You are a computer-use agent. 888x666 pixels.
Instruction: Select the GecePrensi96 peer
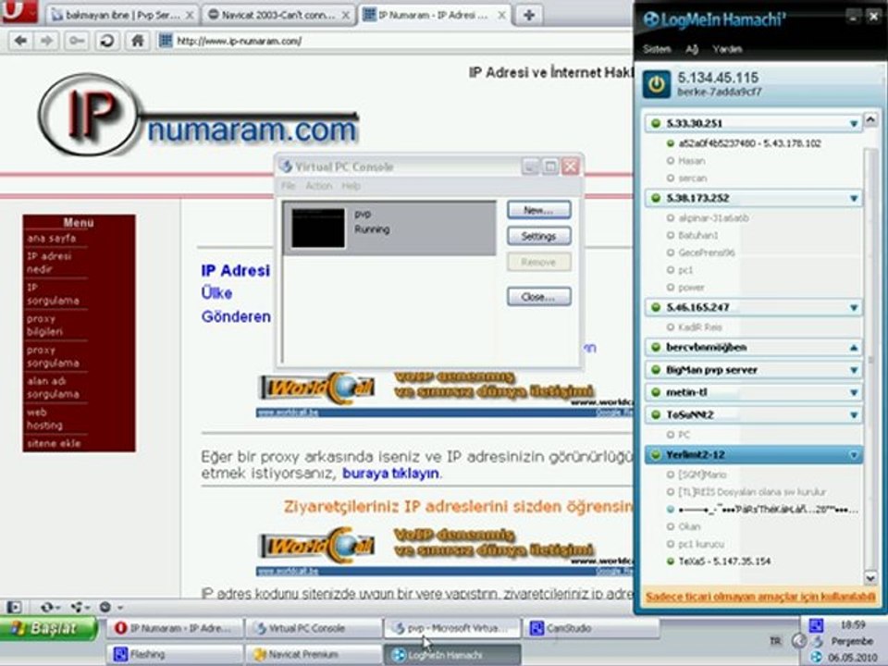point(706,253)
